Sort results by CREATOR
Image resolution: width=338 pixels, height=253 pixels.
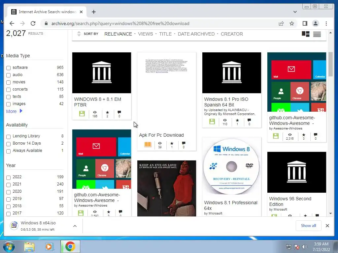pyautogui.click(x=232, y=34)
